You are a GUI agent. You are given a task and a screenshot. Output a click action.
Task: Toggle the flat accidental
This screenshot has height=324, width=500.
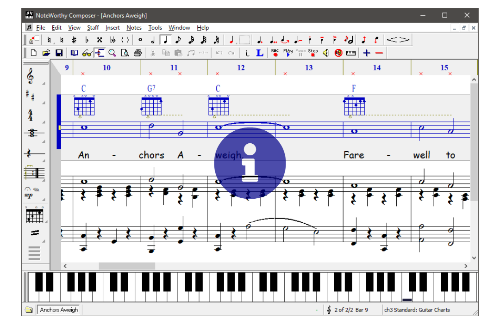coord(87,40)
